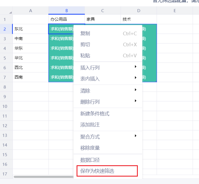Viewport: 199px width, 184px height.
Task: Open 数据口径 from the context menu
Action: tap(90, 160)
